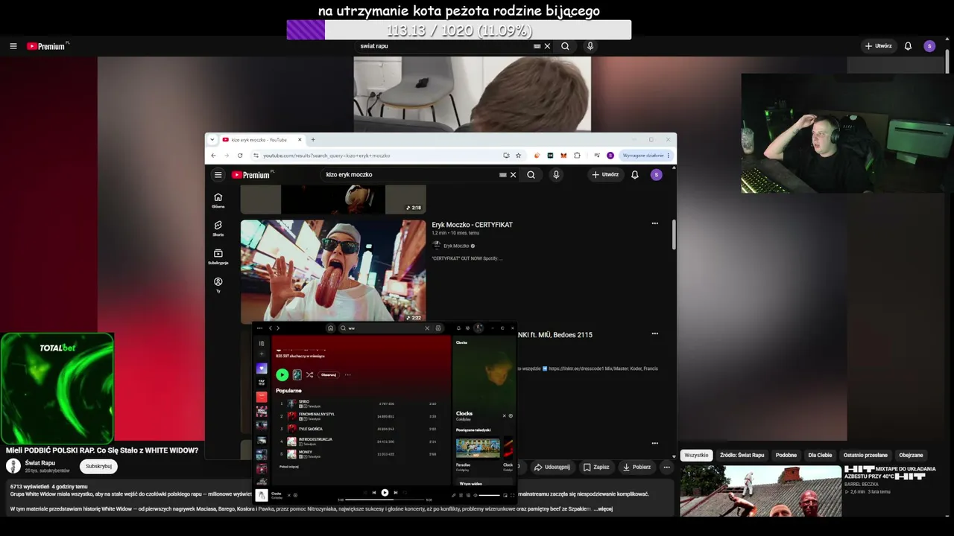Open notifications in Chrome YouTube window
The height and width of the screenshot is (536, 954).
pos(635,175)
